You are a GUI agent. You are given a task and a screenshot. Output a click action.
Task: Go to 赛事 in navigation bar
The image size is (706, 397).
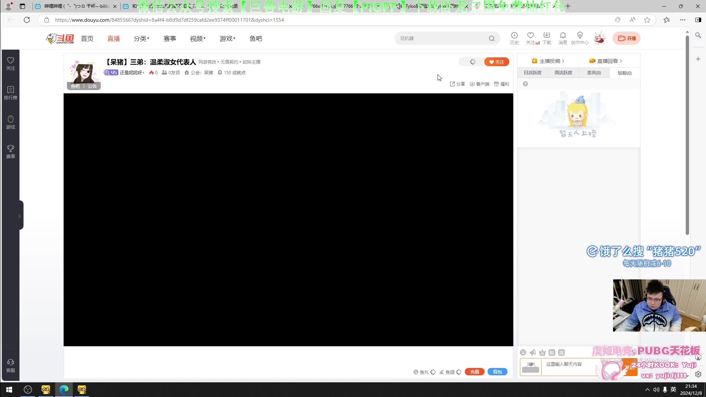170,39
